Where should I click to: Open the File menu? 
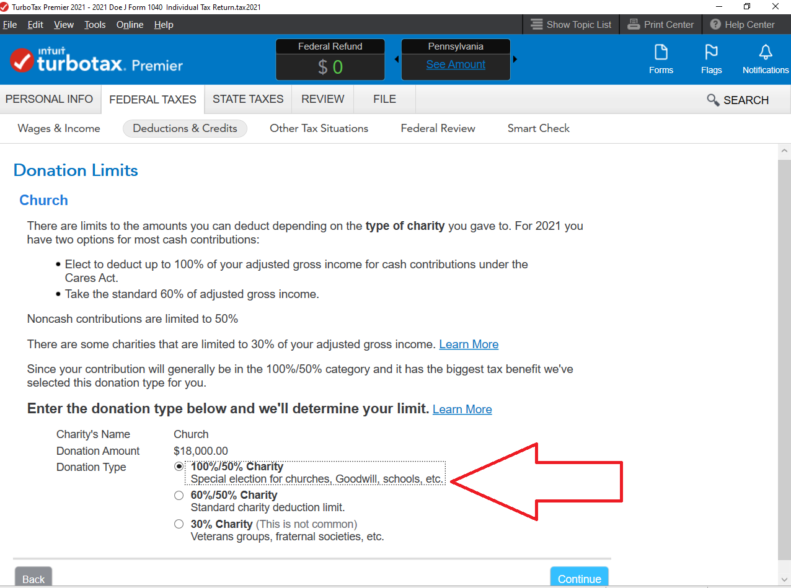[10, 25]
